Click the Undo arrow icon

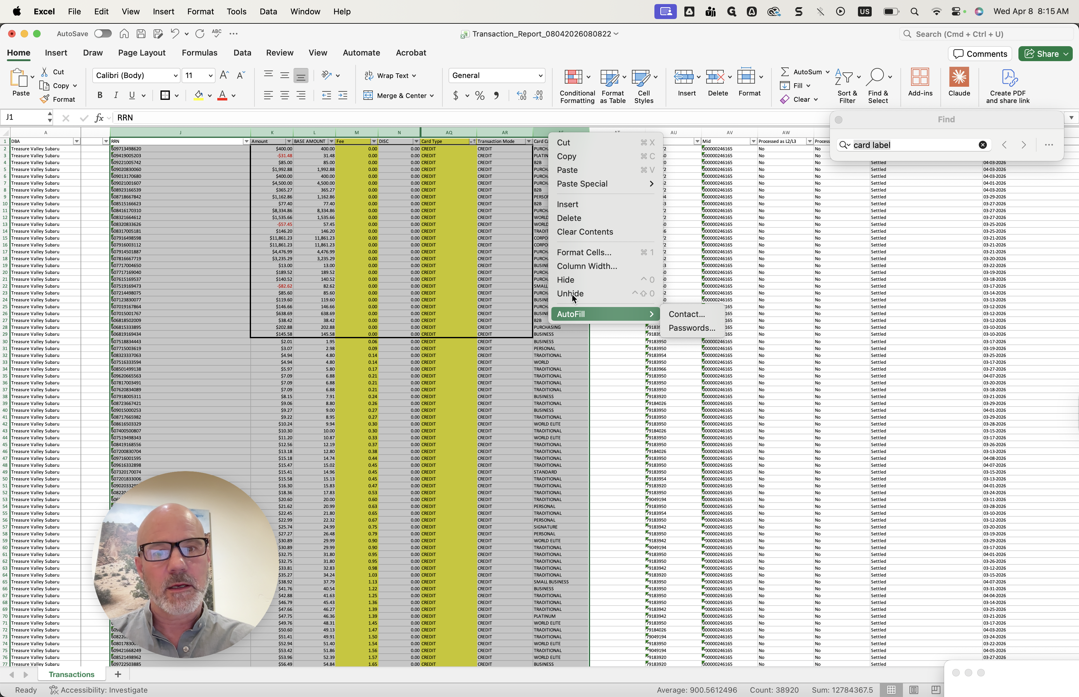coord(174,33)
